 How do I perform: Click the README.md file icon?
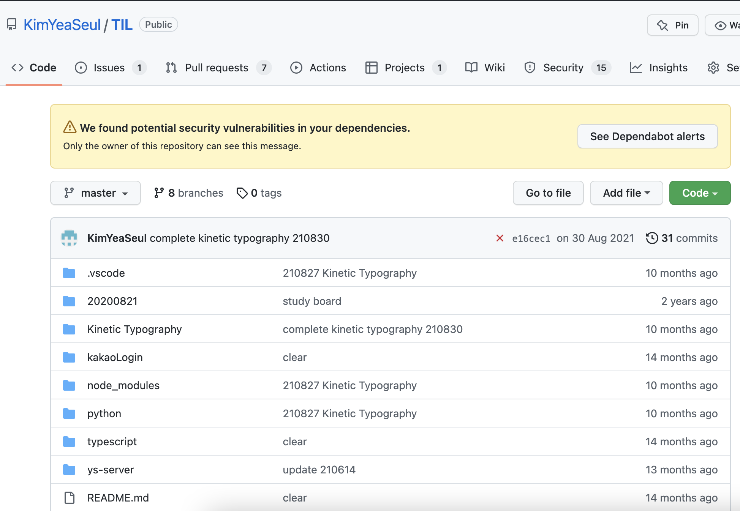69,498
